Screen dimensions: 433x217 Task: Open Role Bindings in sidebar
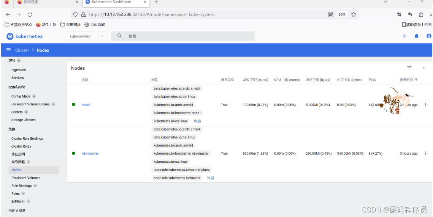click(22, 186)
